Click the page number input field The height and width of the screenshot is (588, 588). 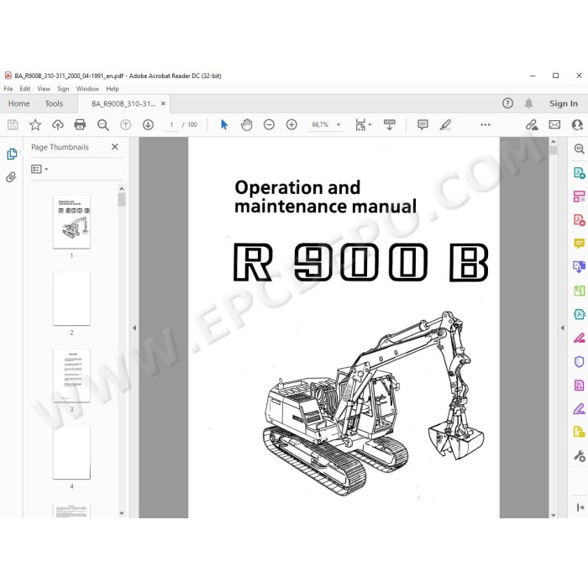click(171, 124)
